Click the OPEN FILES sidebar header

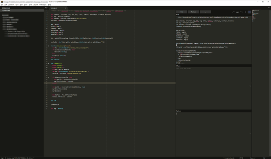pyautogui.click(x=6, y=8)
